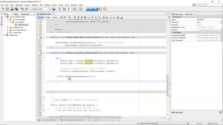This screenshot has height=125, width=223.
Task: Click the magnifier icon in the search box
Action: tap(194, 5)
